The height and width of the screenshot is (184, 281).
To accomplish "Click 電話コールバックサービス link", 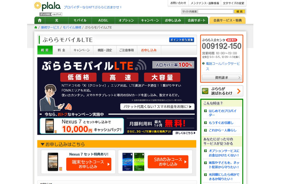I will click(223, 66).
